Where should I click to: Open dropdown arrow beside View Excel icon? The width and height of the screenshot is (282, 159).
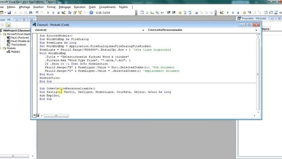point(5,13)
